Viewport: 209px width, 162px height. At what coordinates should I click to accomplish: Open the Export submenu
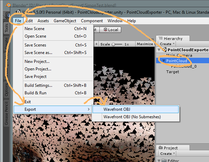coord(53,109)
